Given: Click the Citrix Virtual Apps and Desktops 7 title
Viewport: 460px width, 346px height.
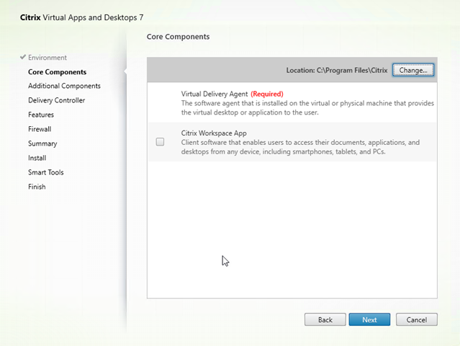Looking at the screenshot, I should 81,17.
